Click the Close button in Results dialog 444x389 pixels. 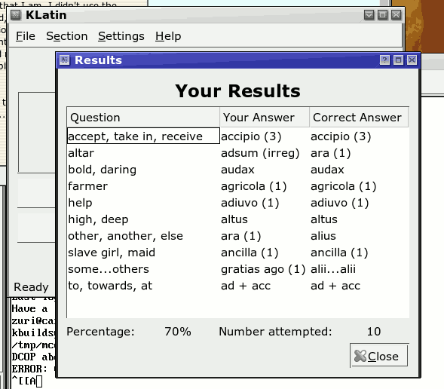(x=379, y=356)
